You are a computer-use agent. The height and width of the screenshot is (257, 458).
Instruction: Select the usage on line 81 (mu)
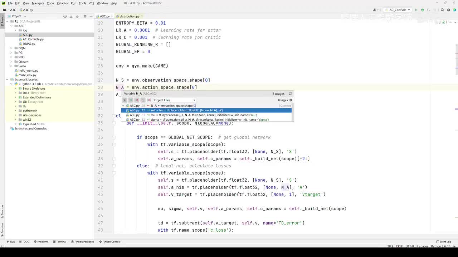click(x=207, y=115)
